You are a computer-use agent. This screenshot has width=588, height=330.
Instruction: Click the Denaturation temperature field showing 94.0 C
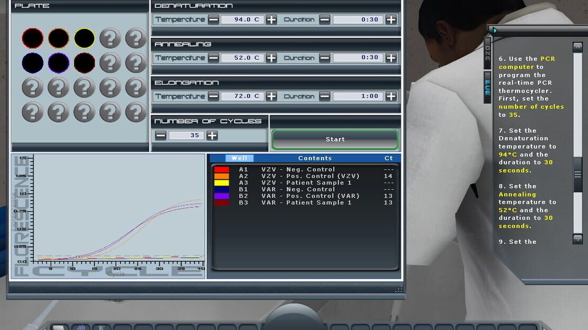pos(243,20)
